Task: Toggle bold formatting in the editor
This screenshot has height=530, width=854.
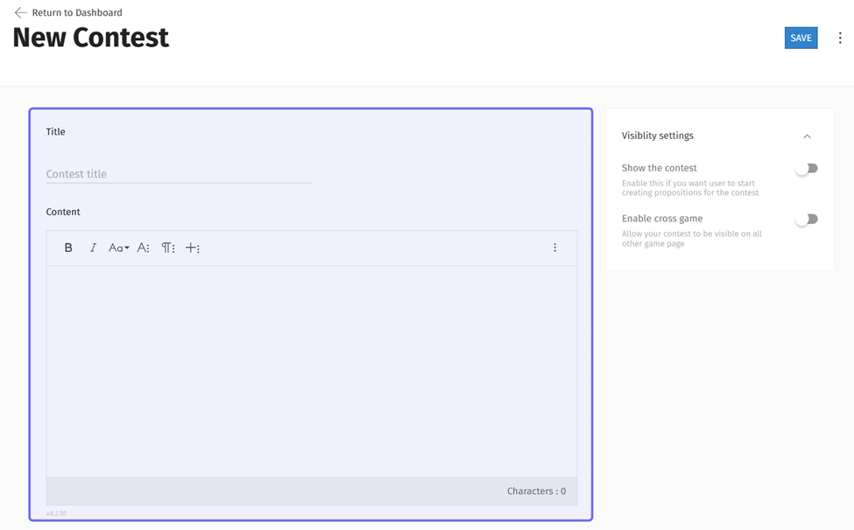Action: (x=68, y=248)
